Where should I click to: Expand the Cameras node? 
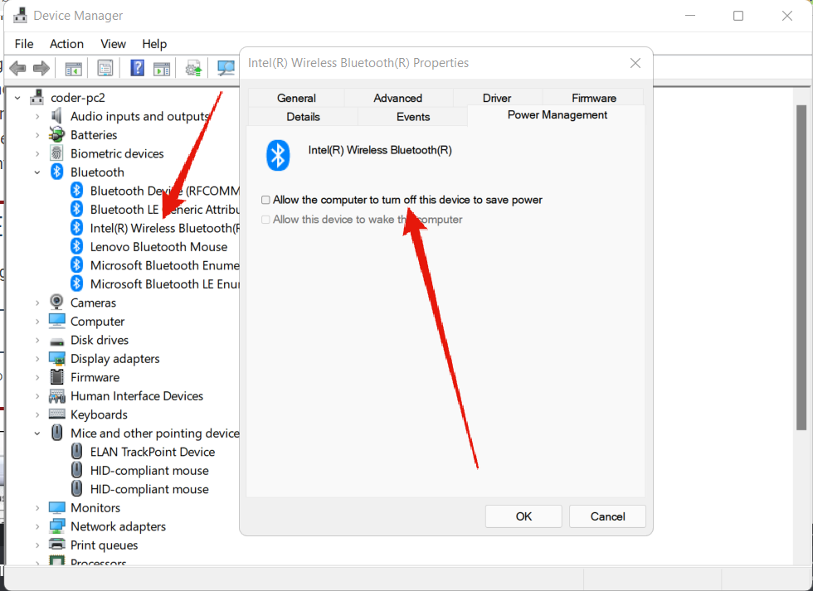click(x=37, y=303)
